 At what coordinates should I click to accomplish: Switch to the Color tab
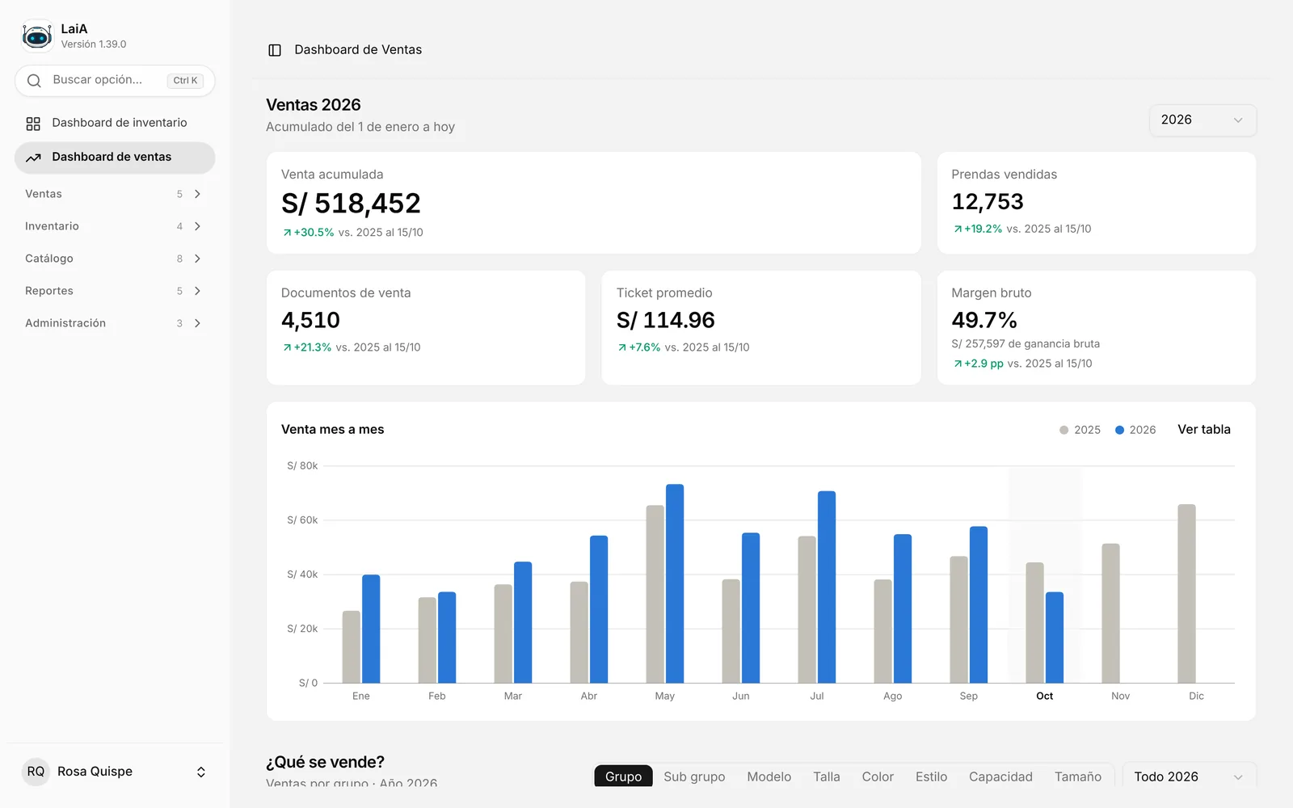click(x=878, y=776)
